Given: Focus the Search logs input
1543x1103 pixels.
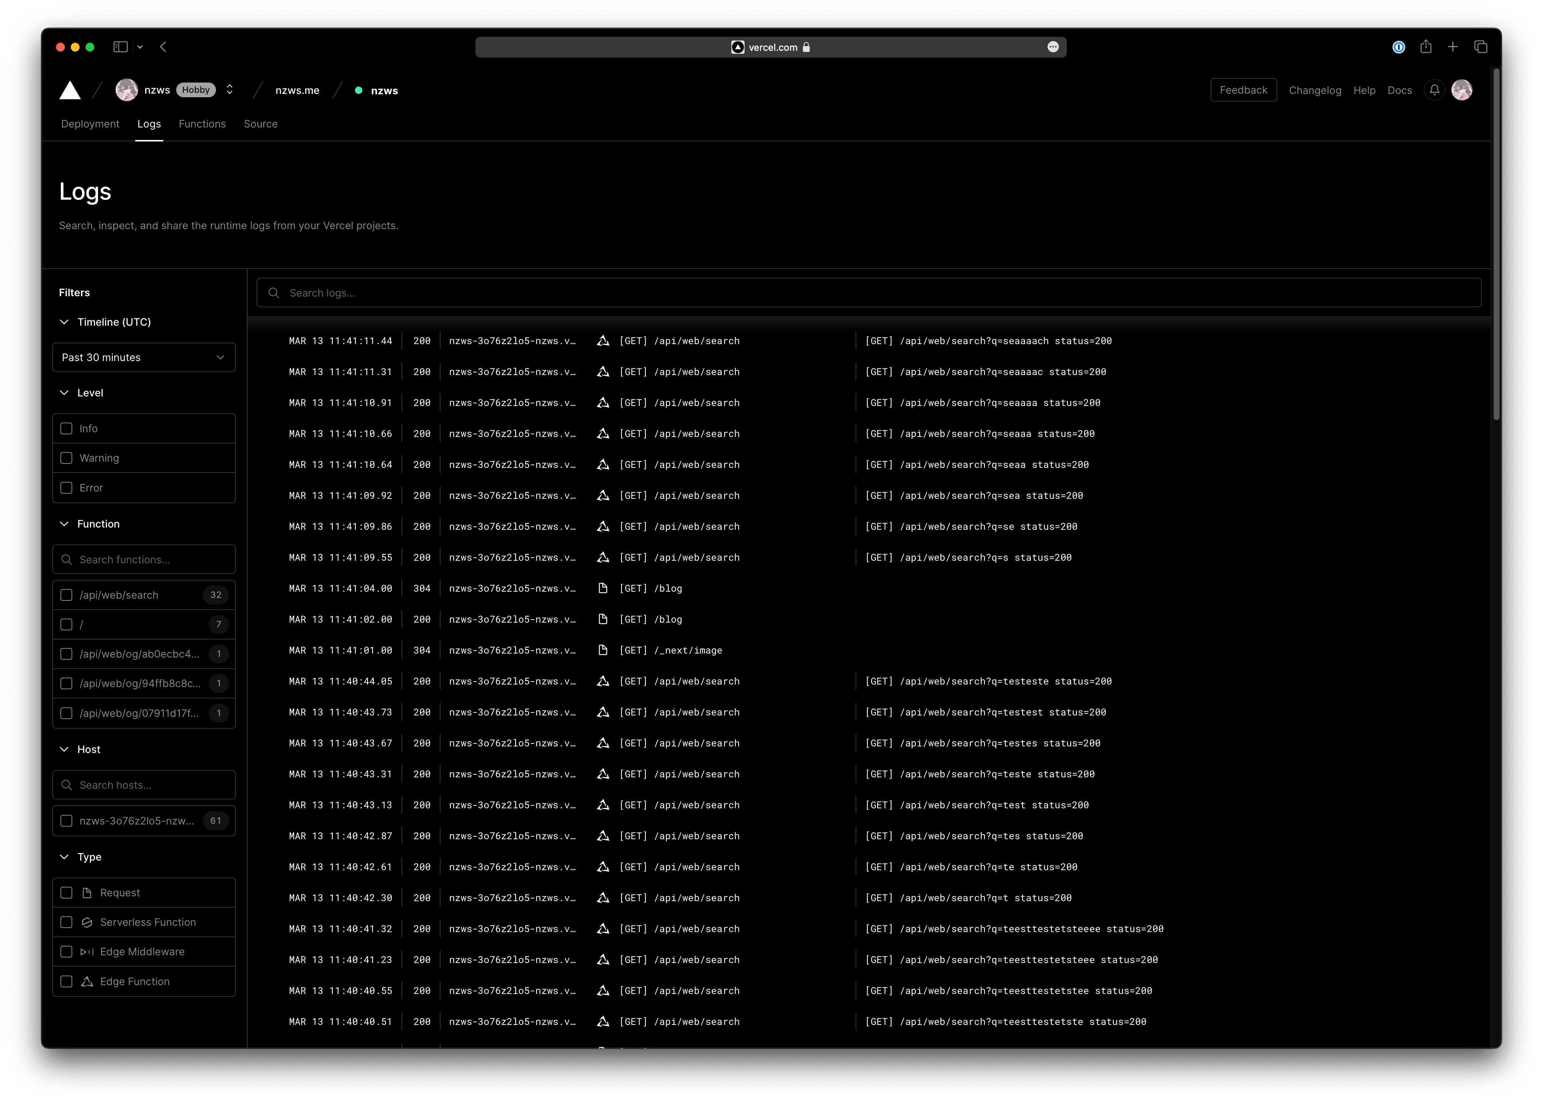Looking at the screenshot, I should click(x=868, y=293).
